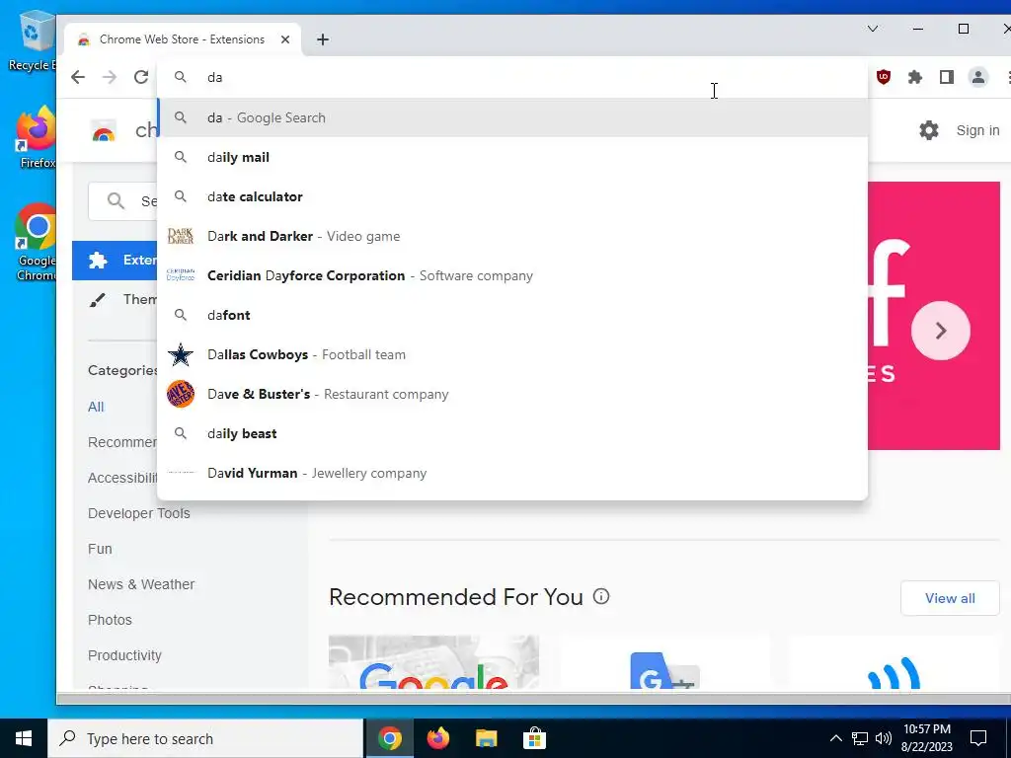1011x758 pixels.
Task: Open the network status tray icon
Action: 860,738
